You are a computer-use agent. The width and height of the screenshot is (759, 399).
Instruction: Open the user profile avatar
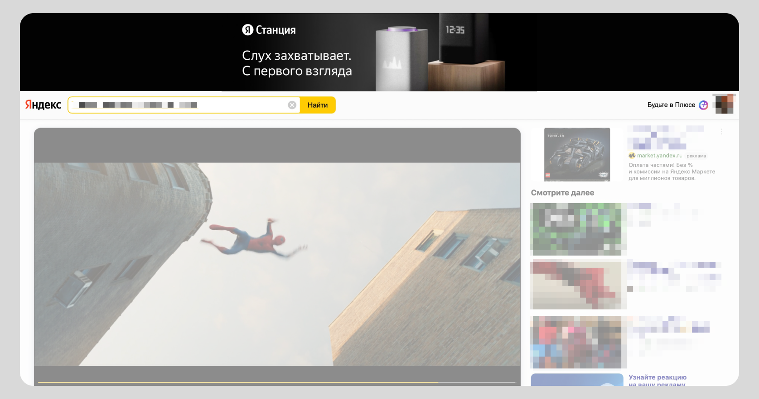pos(724,104)
